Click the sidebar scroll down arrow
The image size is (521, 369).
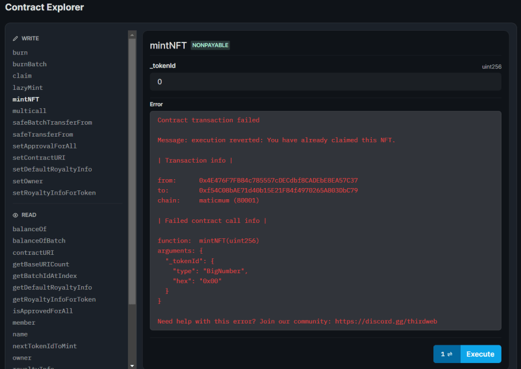[x=132, y=365]
